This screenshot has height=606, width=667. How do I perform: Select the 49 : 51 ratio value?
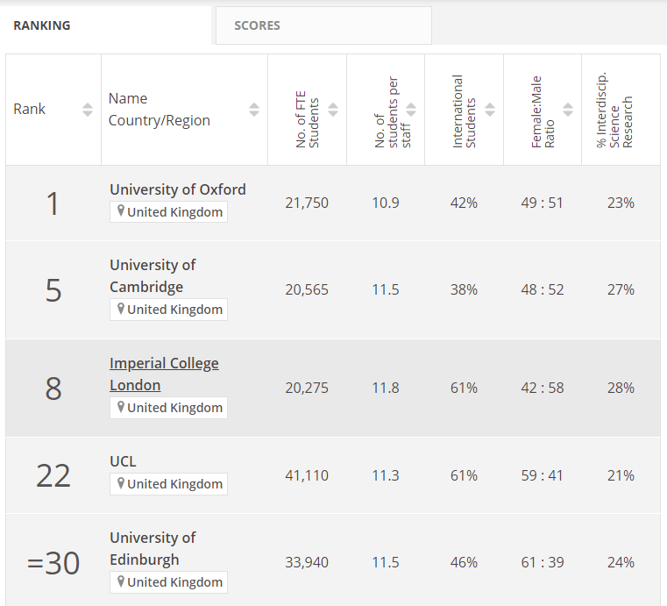543,203
